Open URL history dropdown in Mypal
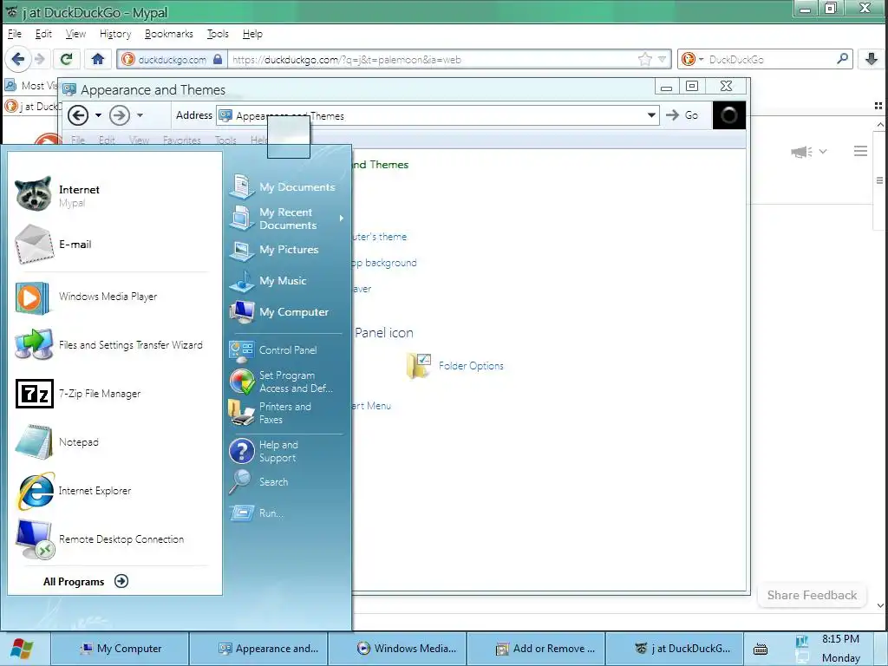Viewport: 888px width, 666px height. click(x=662, y=60)
